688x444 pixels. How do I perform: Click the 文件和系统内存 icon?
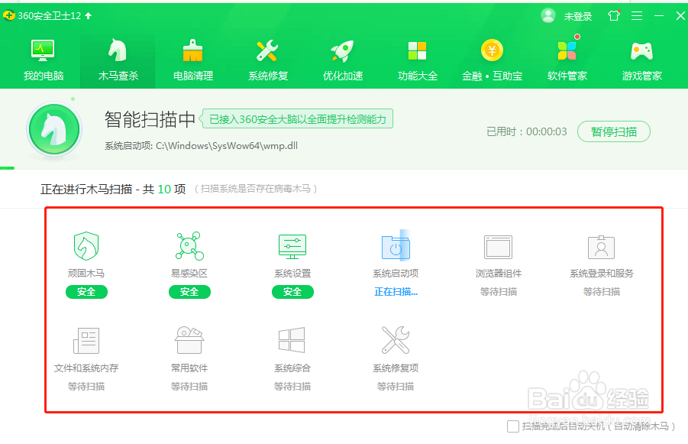click(x=86, y=340)
